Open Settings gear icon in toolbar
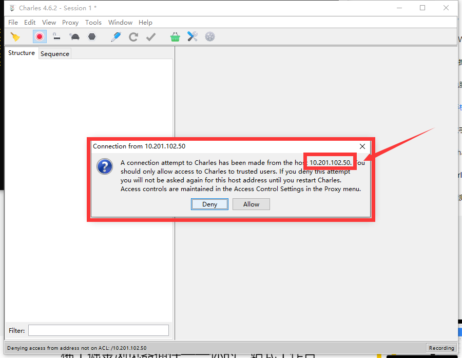The width and height of the screenshot is (462, 358). pyautogui.click(x=210, y=36)
